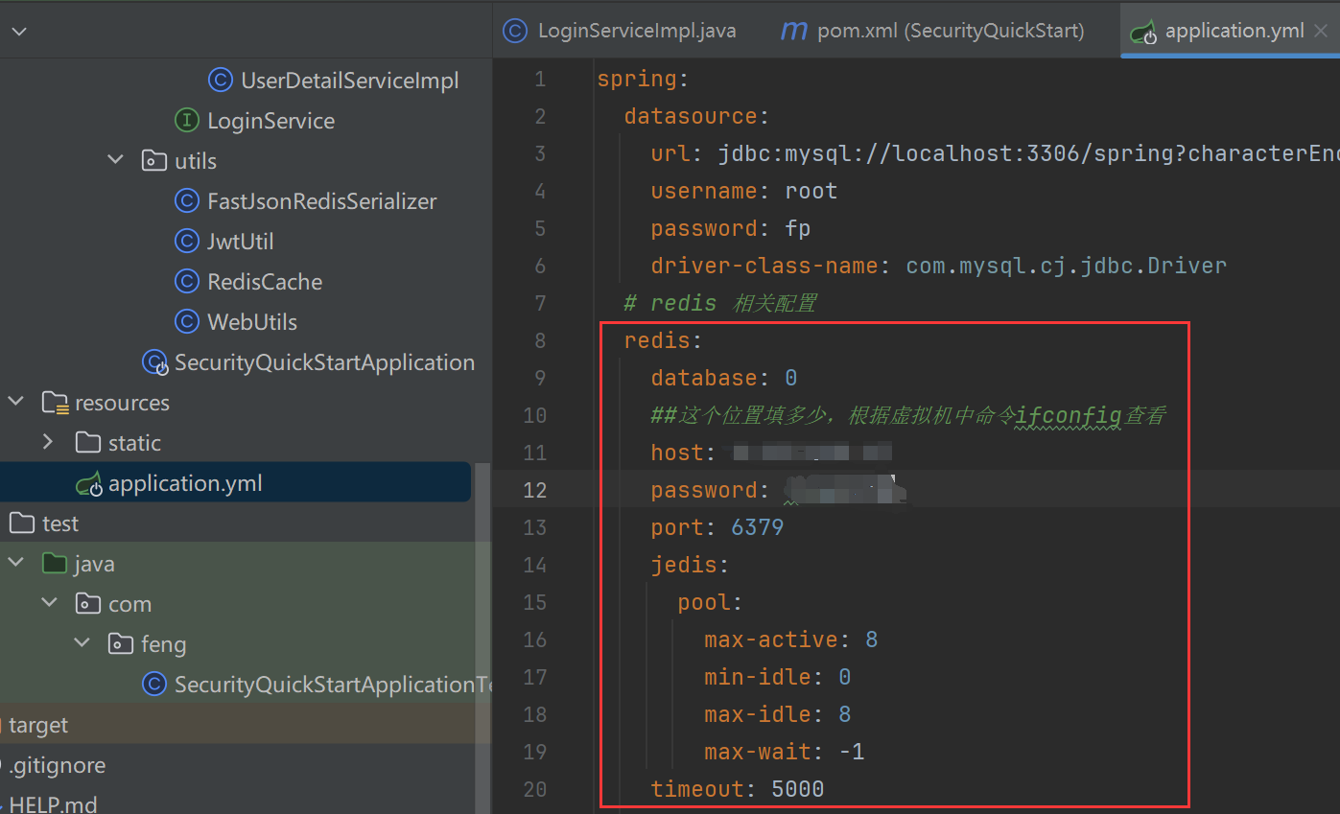Click the SecurityQuickStartApplication runnable class icon
The height and width of the screenshot is (814, 1340).
pyautogui.click(x=154, y=362)
